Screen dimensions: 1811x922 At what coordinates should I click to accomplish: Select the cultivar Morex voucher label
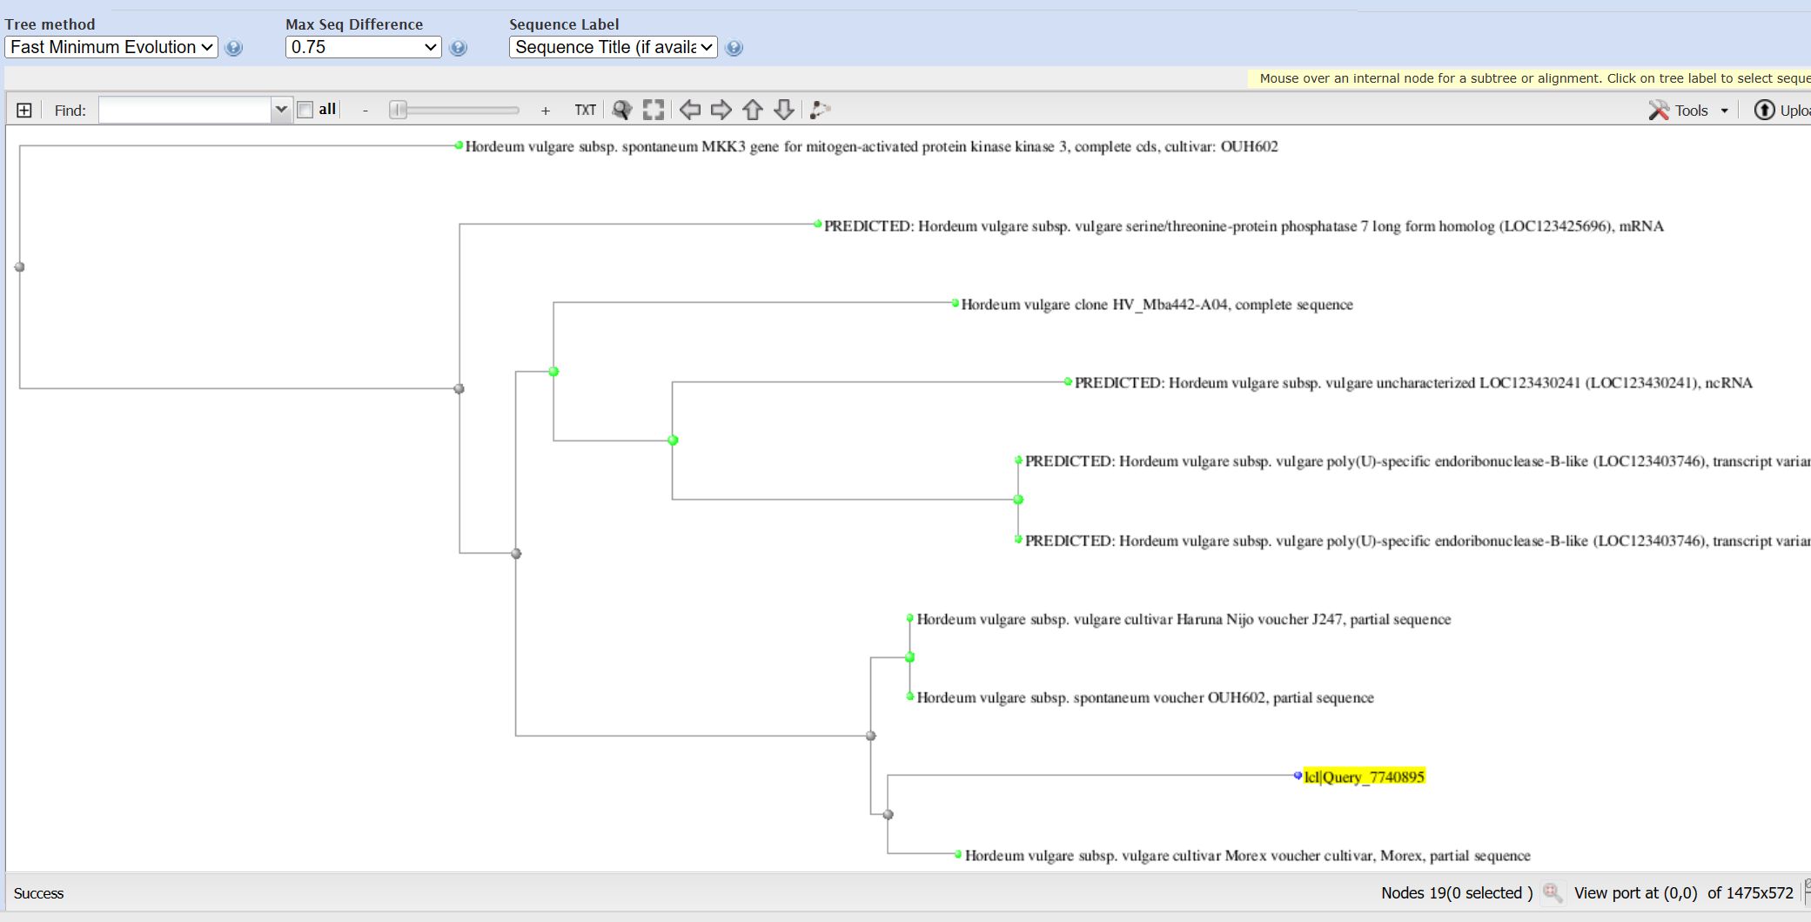point(1248,855)
